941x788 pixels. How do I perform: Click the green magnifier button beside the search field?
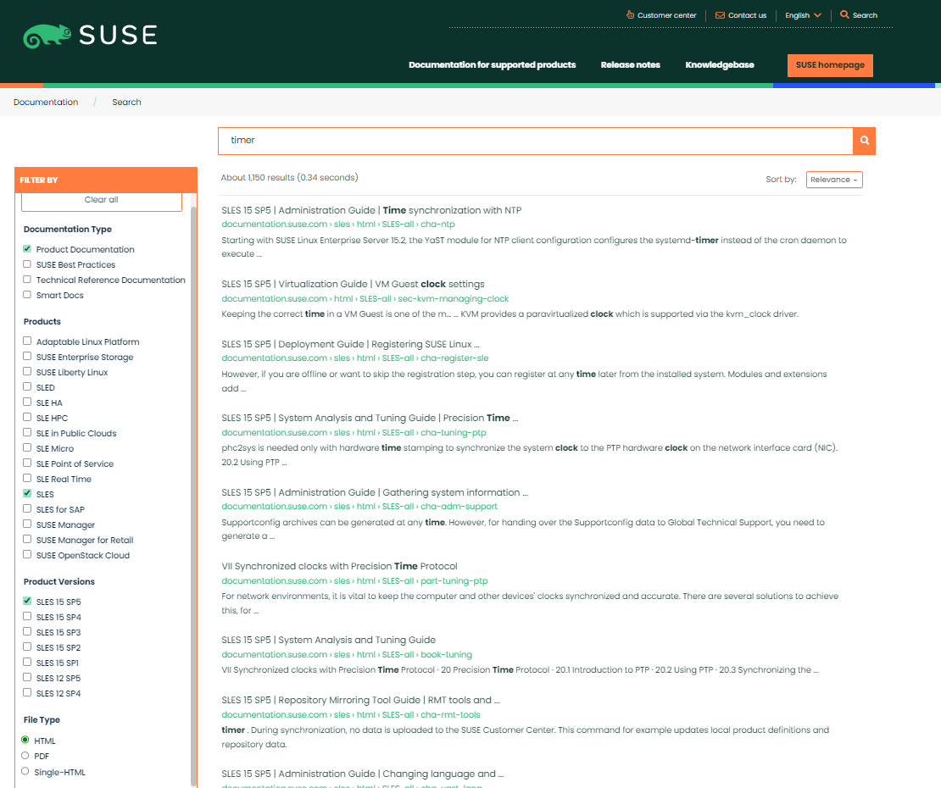click(x=864, y=141)
